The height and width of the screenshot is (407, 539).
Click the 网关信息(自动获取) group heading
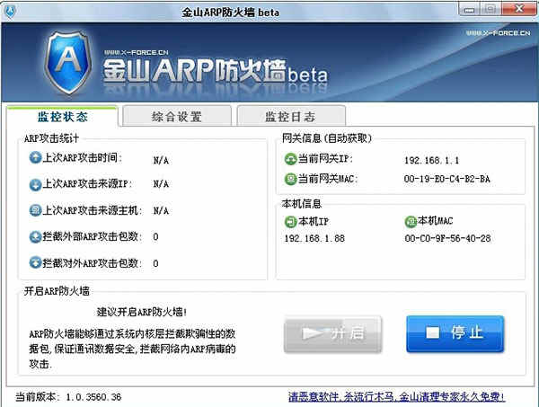pos(327,138)
